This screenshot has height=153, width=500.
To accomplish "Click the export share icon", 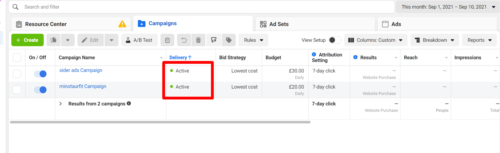I will [214, 40].
